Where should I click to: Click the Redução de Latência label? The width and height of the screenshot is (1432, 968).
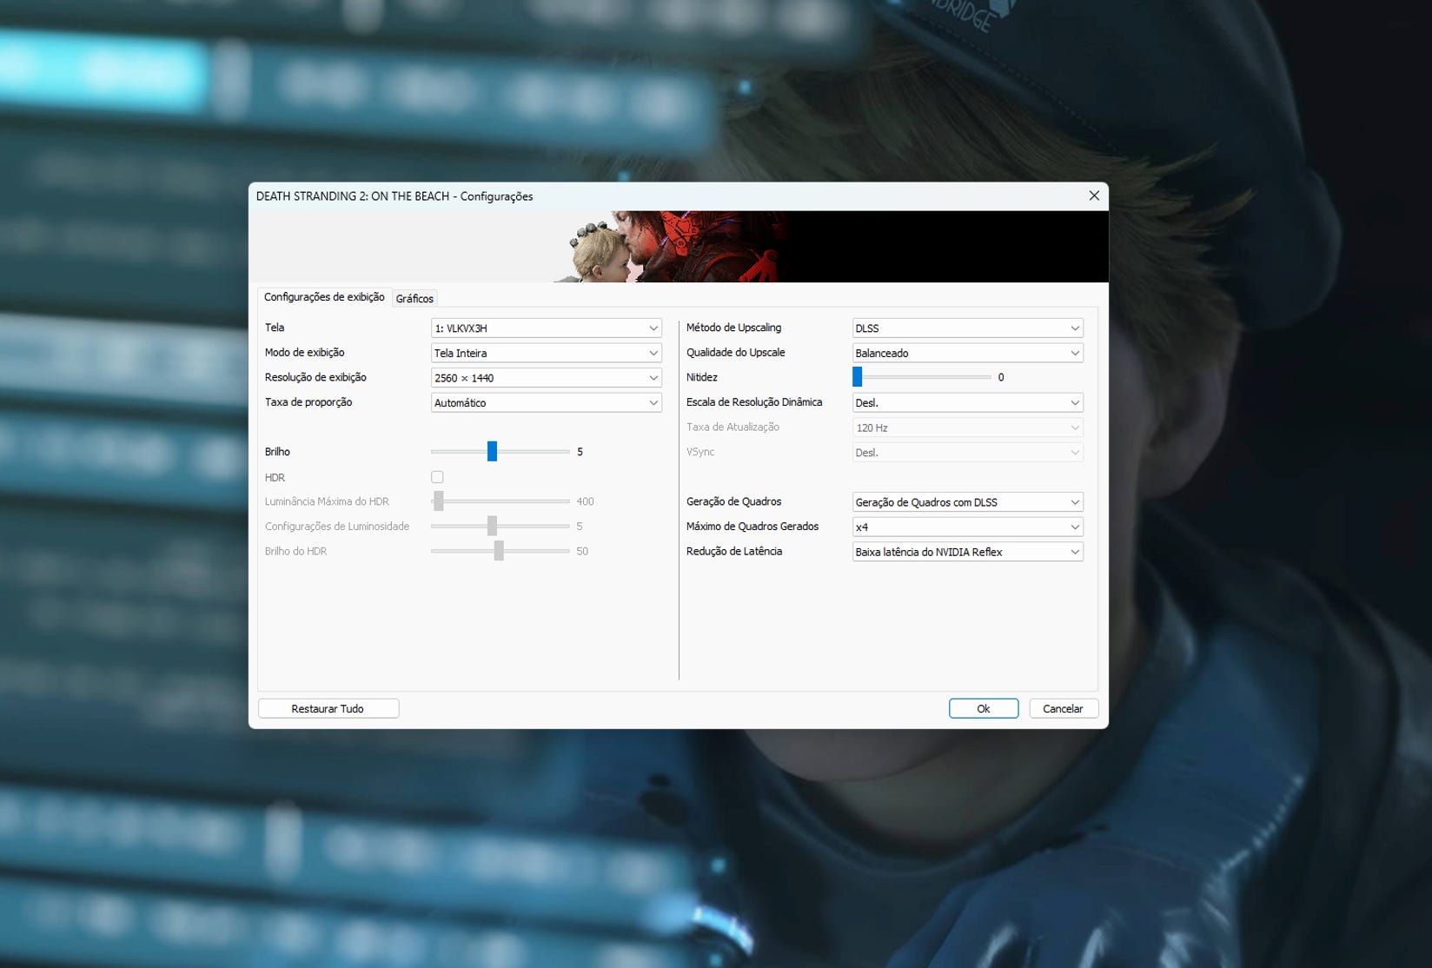coord(734,551)
